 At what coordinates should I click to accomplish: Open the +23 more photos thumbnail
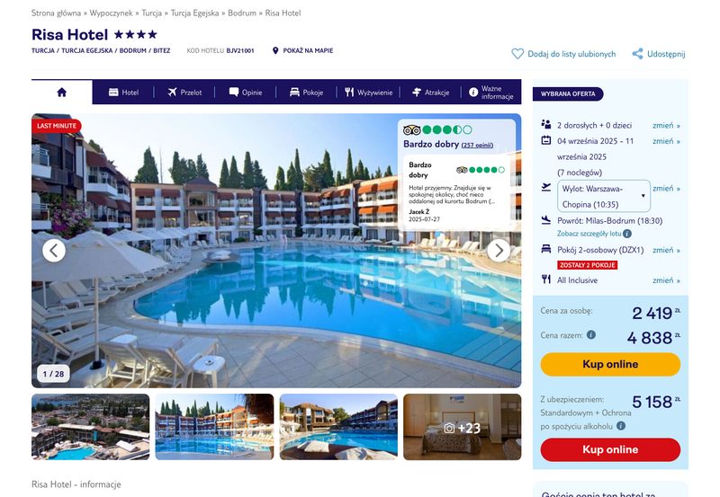(x=463, y=427)
